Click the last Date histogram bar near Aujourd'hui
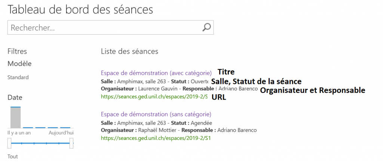 (x=65, y=128)
